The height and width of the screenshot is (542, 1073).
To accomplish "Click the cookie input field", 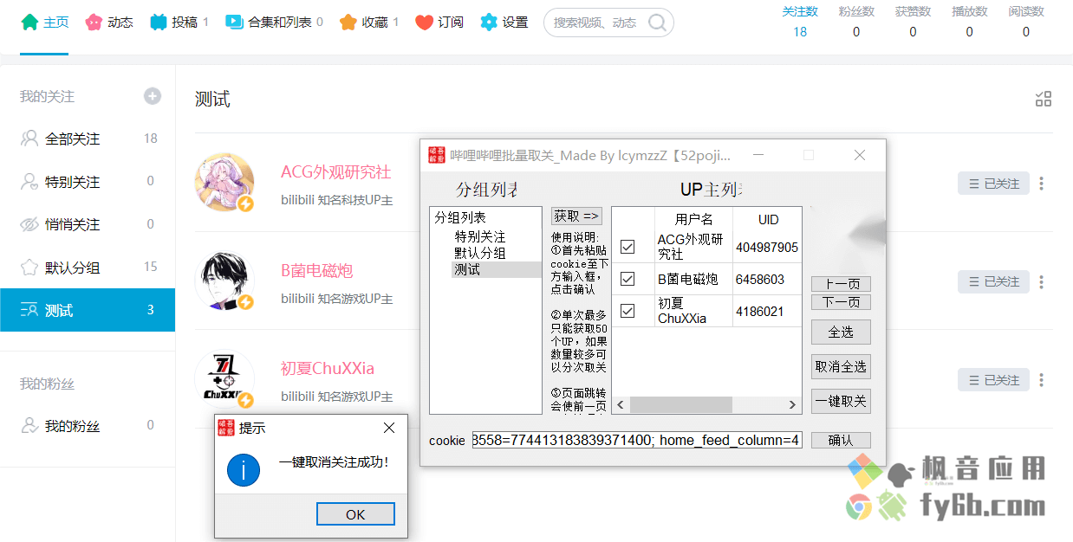I will pos(637,440).
